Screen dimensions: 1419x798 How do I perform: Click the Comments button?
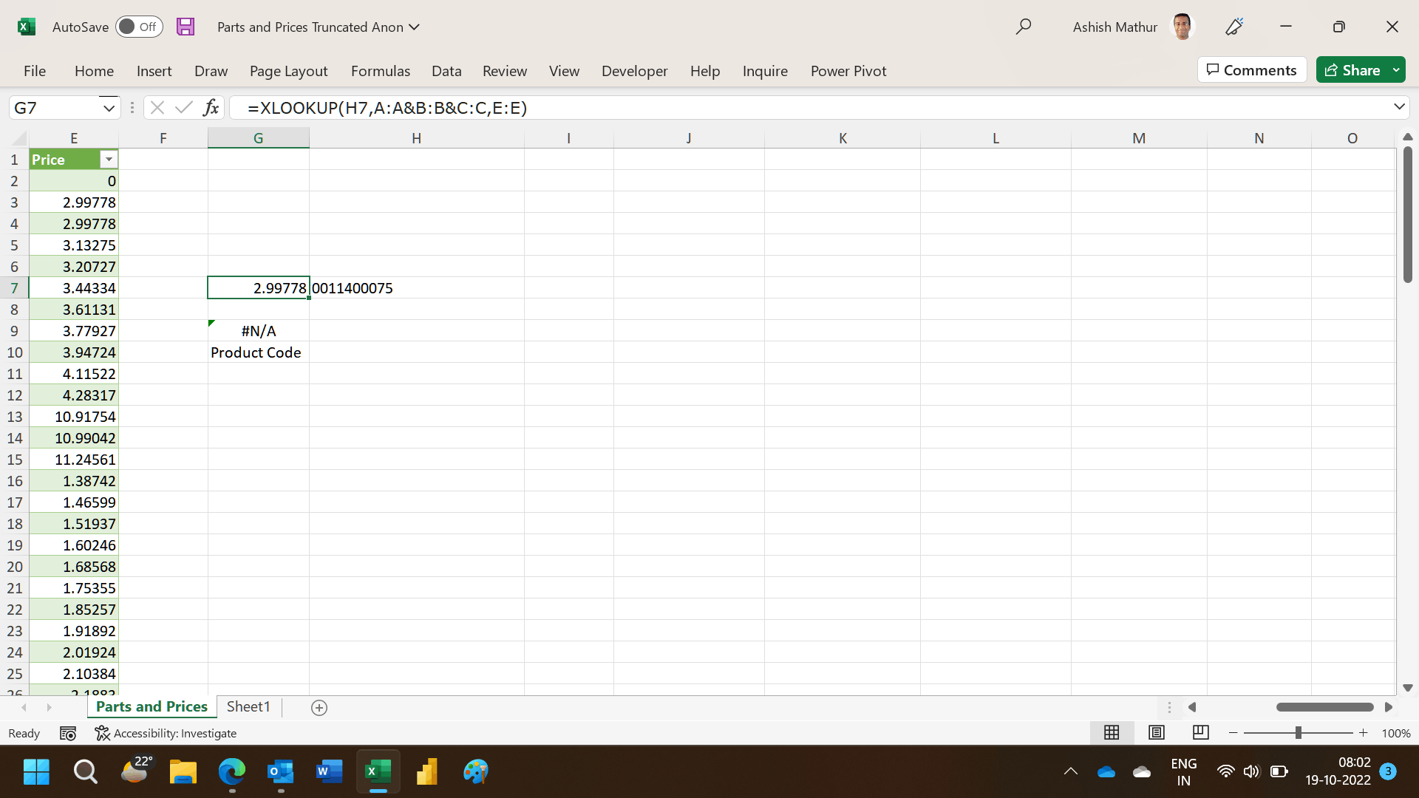pyautogui.click(x=1251, y=70)
